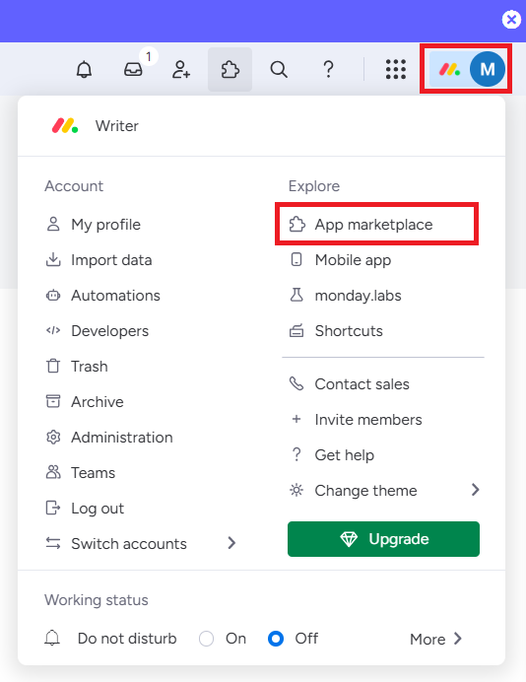Viewport: 526px width, 682px height.
Task: Expand the Change theme submenu
Action: click(x=384, y=491)
